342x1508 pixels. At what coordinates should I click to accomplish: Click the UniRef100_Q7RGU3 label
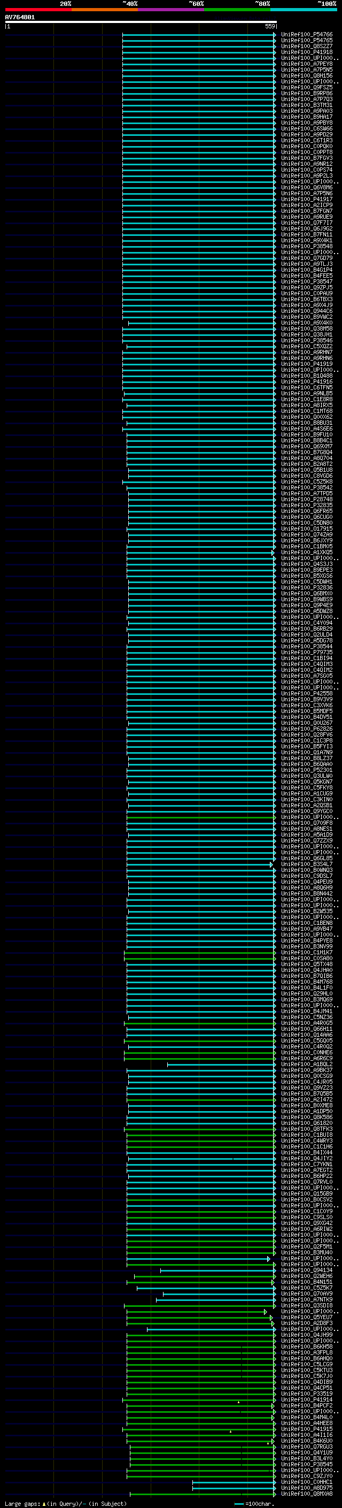point(306,1446)
